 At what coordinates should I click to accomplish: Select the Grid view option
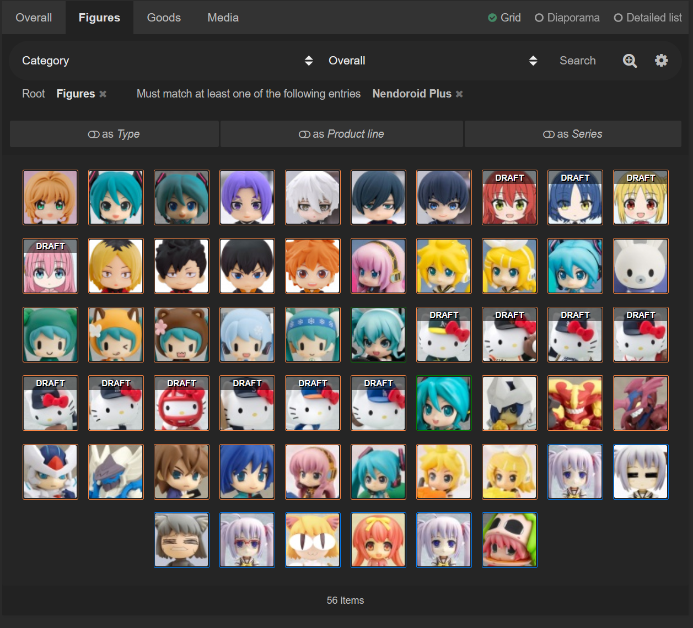click(x=504, y=18)
